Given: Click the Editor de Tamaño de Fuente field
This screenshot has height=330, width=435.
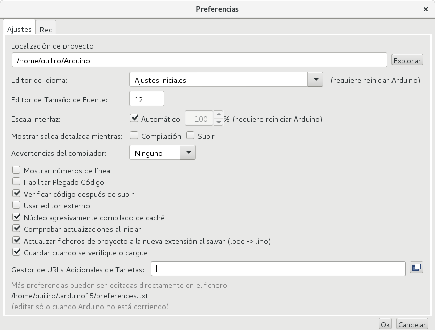Looking at the screenshot, I should pyautogui.click(x=146, y=98).
